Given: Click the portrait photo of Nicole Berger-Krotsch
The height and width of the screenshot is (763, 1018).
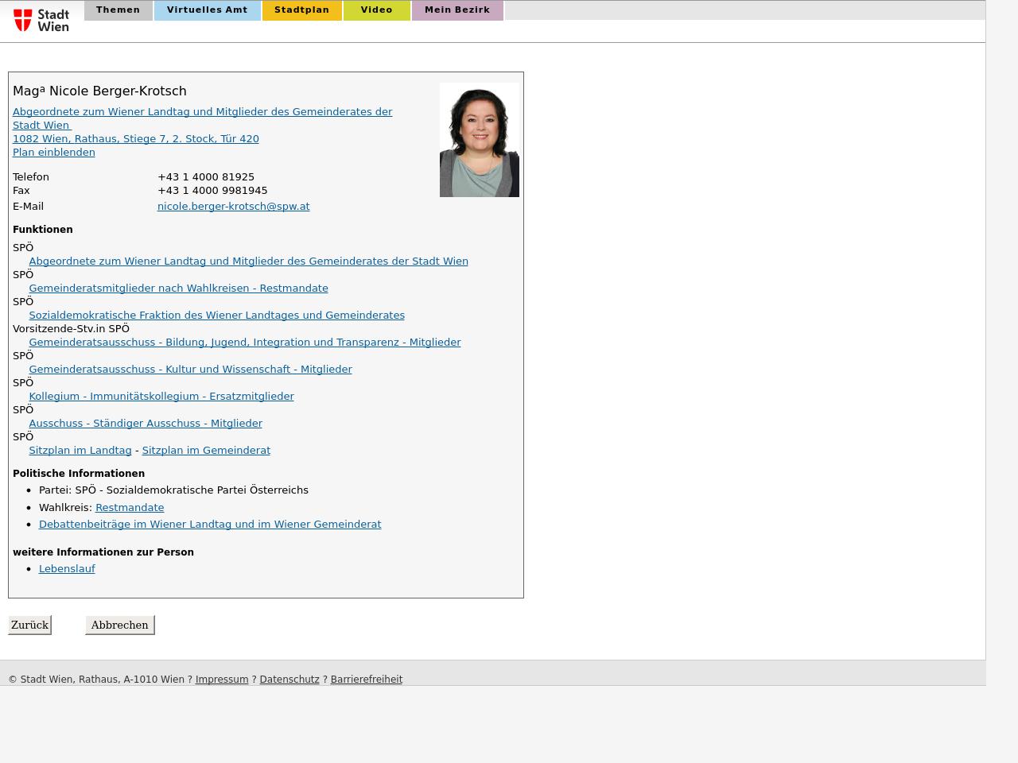Looking at the screenshot, I should click(x=480, y=140).
